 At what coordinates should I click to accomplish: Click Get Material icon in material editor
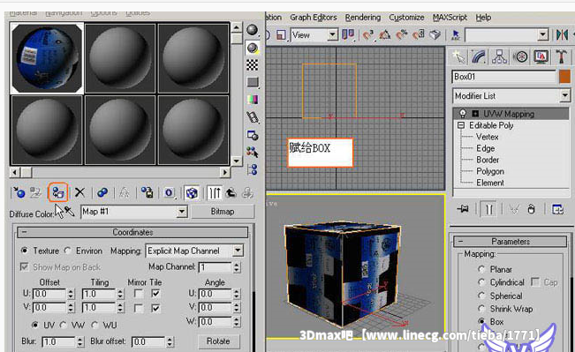[x=19, y=192]
